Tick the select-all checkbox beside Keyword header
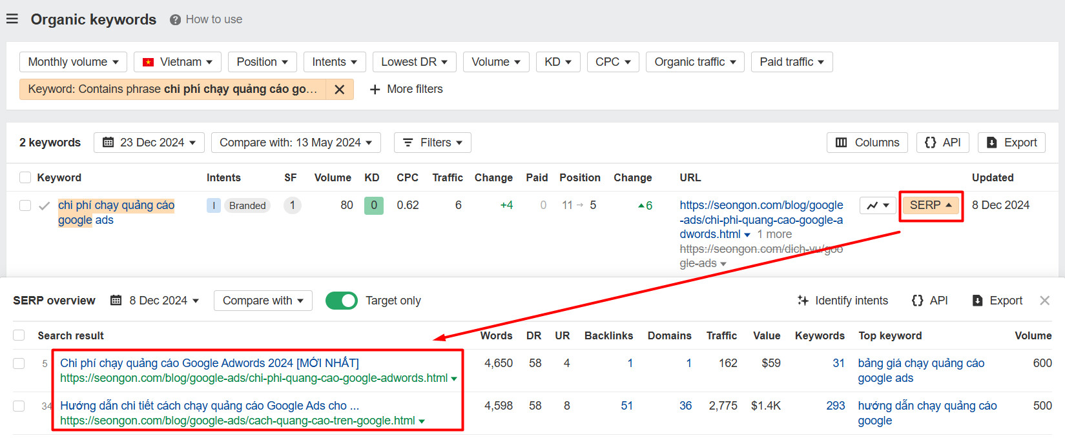The width and height of the screenshot is (1065, 438). (x=25, y=177)
